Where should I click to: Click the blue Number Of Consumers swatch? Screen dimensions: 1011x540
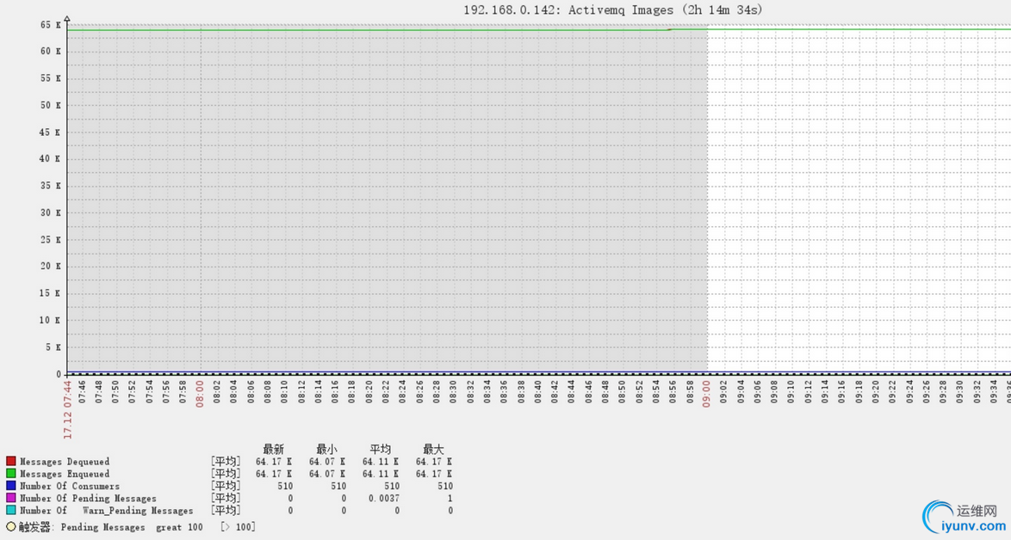pyautogui.click(x=11, y=486)
